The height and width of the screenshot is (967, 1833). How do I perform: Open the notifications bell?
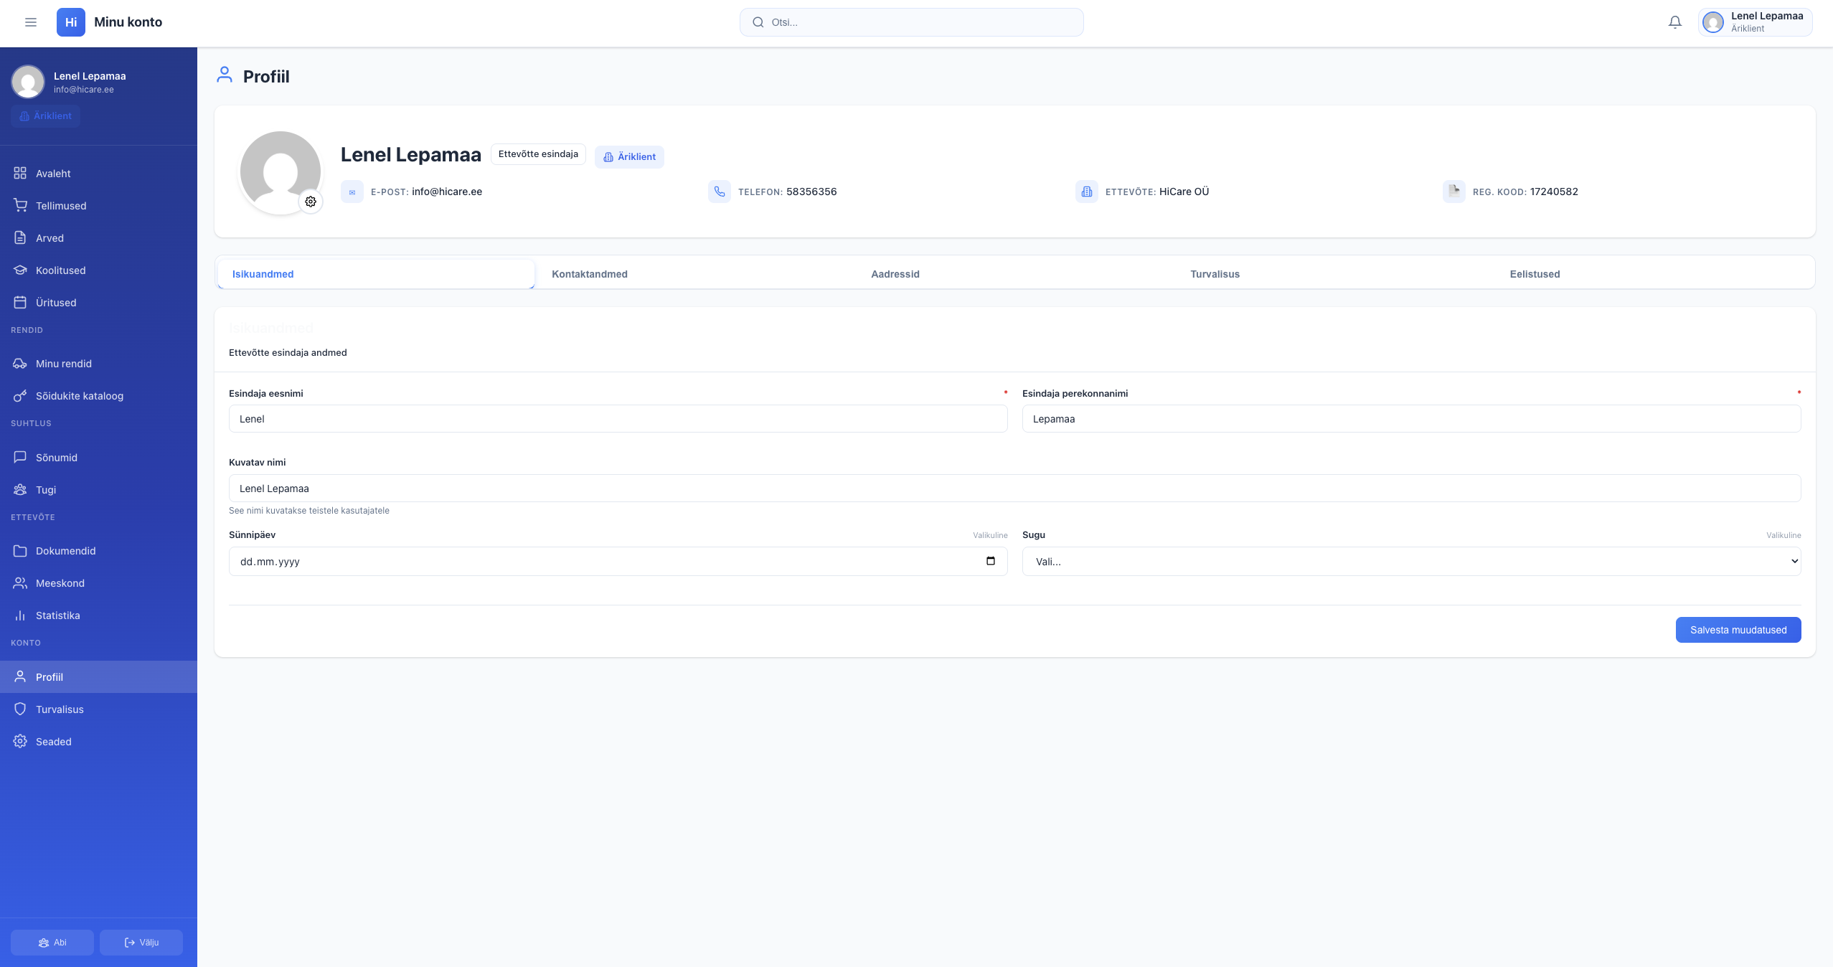[x=1674, y=22]
